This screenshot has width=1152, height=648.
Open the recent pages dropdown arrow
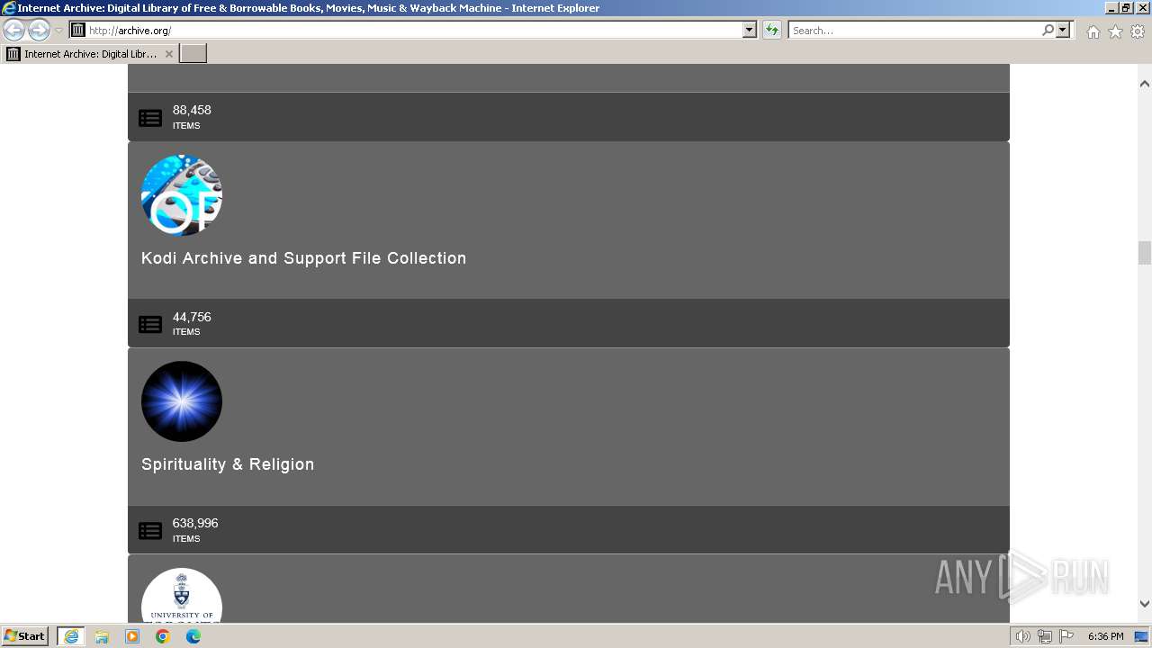(x=58, y=31)
